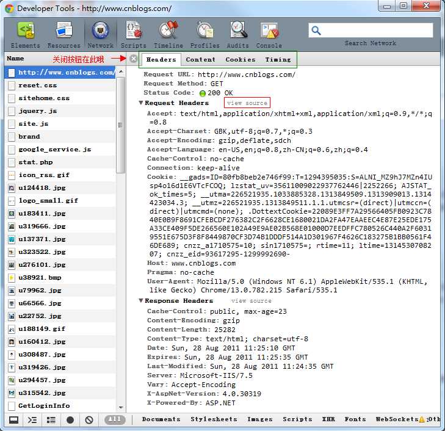
Task: Show the console drawer
Action: point(32,419)
